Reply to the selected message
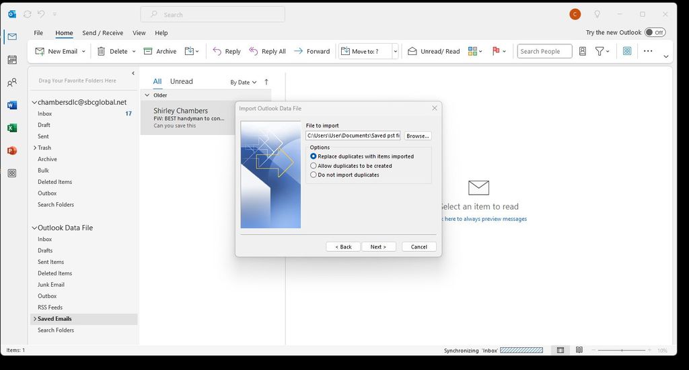Screen dimensions: 689x370 click(227, 51)
